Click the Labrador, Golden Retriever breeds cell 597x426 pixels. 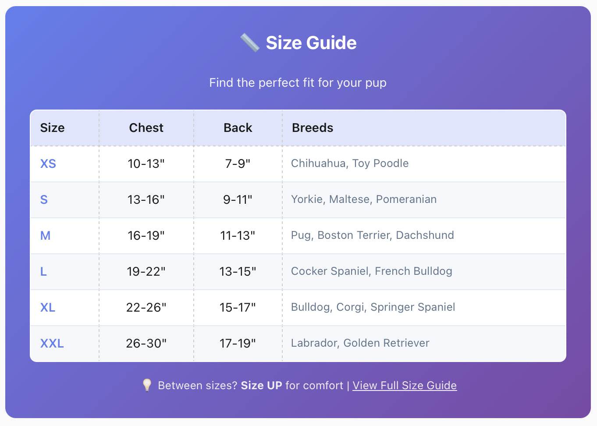click(x=360, y=343)
